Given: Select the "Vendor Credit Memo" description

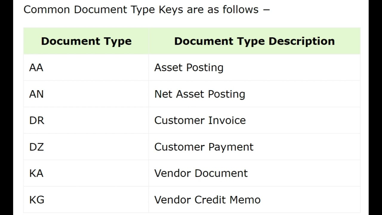Looking at the screenshot, I should coord(207,199).
